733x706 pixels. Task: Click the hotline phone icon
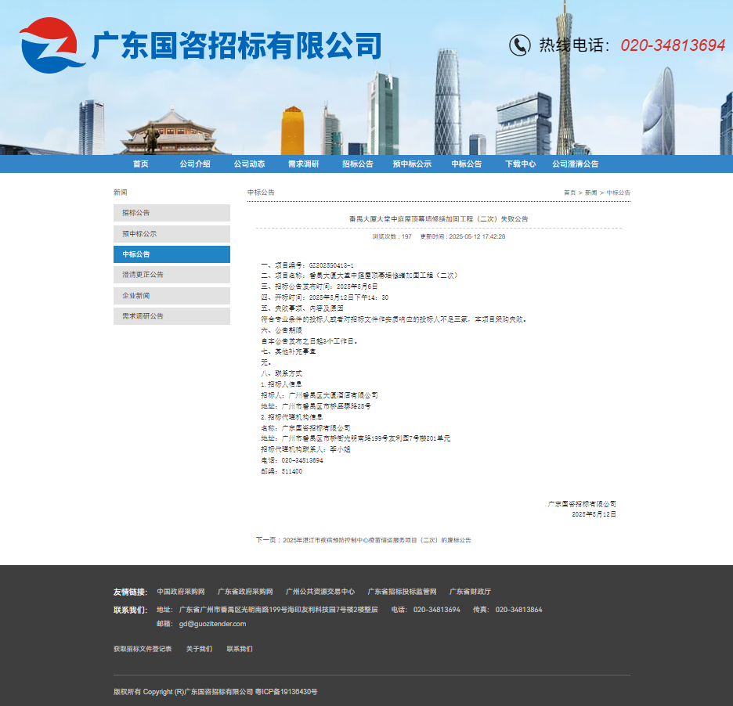point(519,45)
